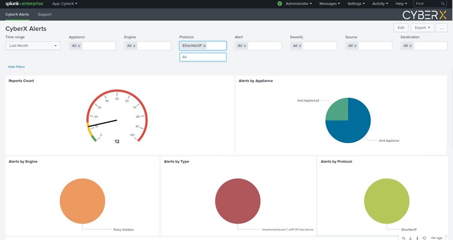Remove the All tag in Appliance filter

click(79, 46)
